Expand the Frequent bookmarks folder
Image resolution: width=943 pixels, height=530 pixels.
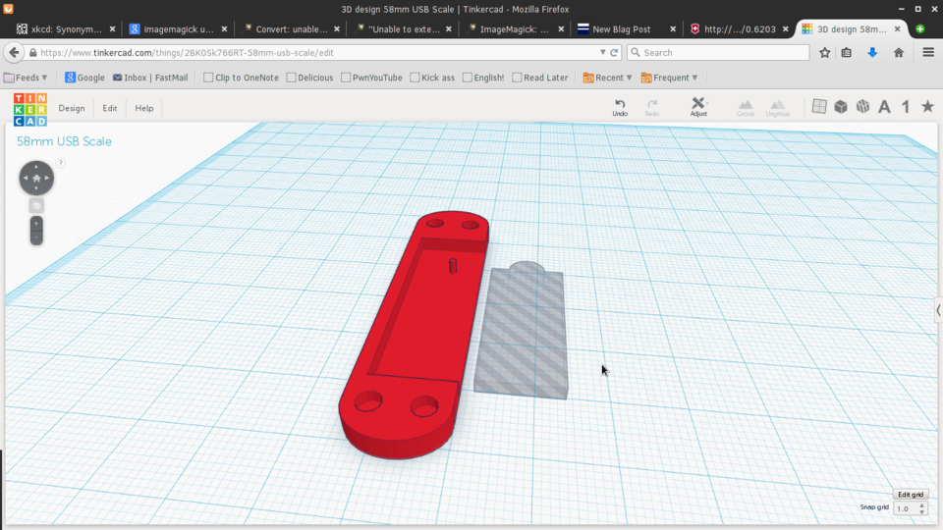coord(669,78)
